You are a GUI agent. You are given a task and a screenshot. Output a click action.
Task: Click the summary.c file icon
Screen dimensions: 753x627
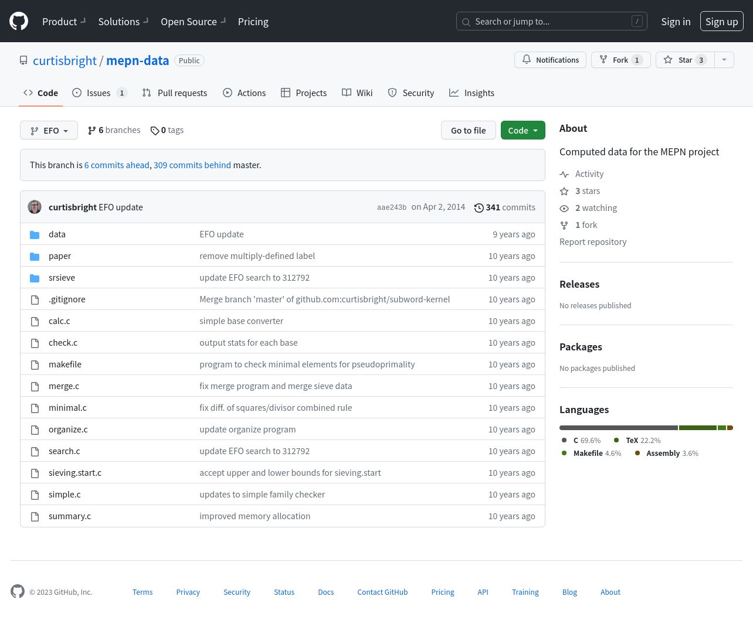click(x=35, y=516)
